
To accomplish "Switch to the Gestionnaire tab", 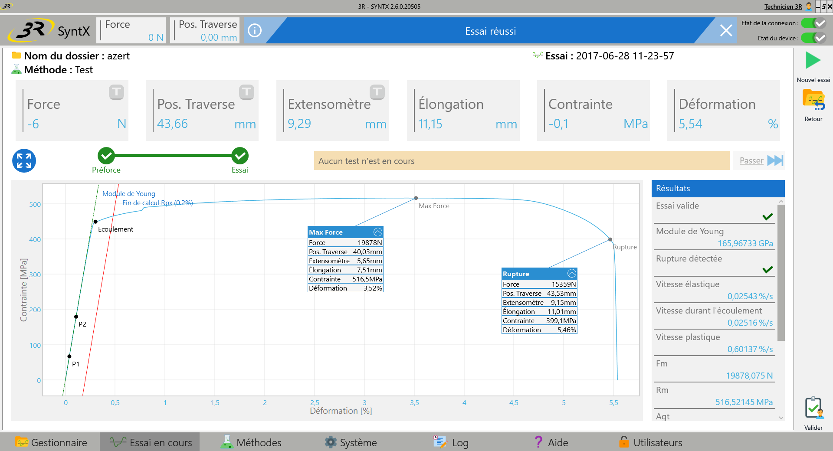I will [52, 442].
